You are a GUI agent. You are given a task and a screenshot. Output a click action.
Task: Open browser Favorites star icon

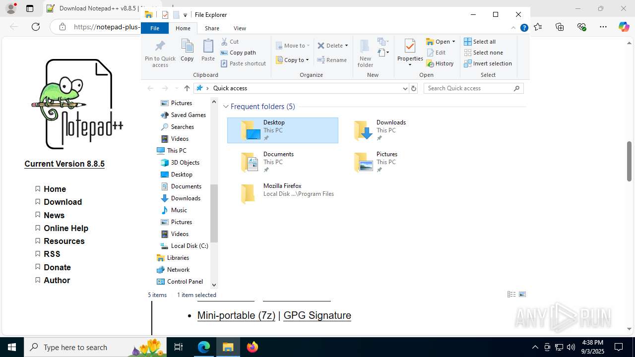click(538, 27)
